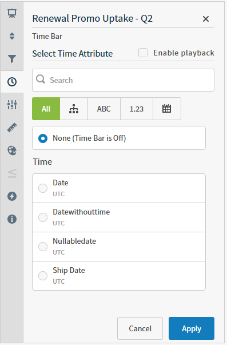Close the Renewal Promo Uptake panel

pyautogui.click(x=206, y=19)
